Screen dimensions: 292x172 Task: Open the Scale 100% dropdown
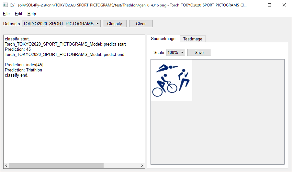[x=175, y=52]
